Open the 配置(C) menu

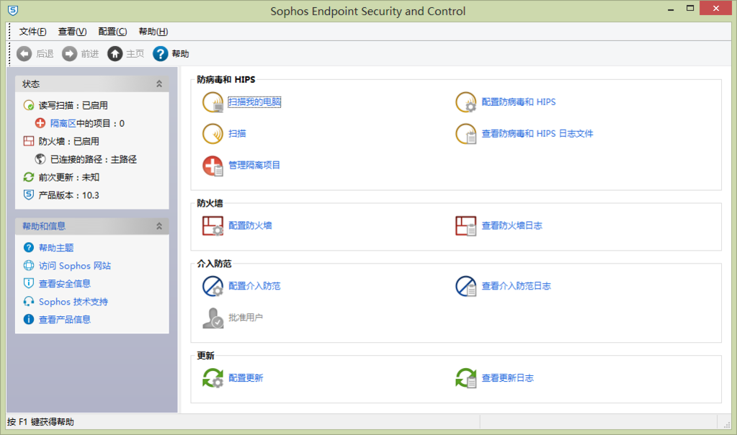click(x=112, y=32)
